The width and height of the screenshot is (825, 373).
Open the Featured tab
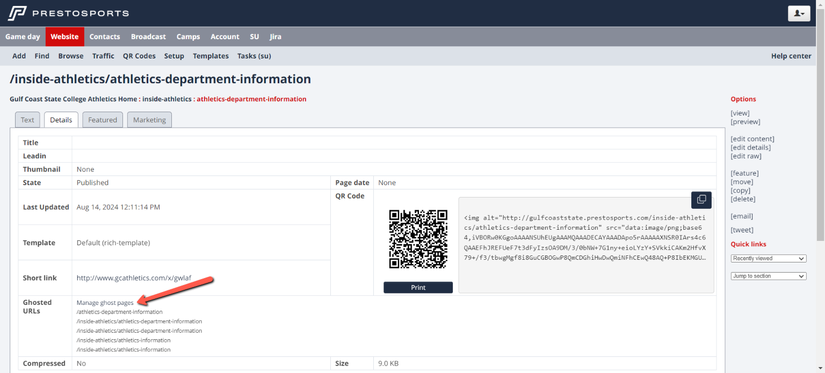tap(103, 120)
